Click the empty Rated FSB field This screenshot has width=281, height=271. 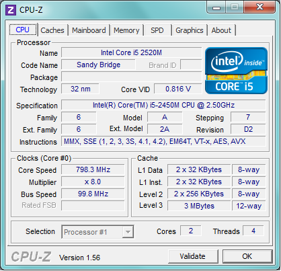93,206
